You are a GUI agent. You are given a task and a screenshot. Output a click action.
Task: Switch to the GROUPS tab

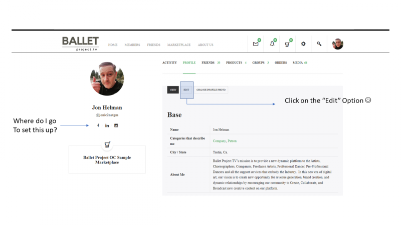(x=260, y=63)
